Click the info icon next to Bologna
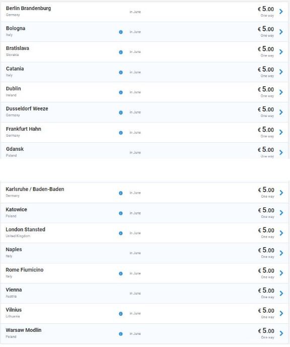 (x=121, y=32)
